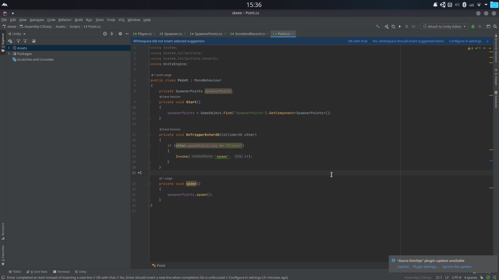Click Collapse All in Explorer panel
Screen dimensions: 499x280
[x=111, y=34]
